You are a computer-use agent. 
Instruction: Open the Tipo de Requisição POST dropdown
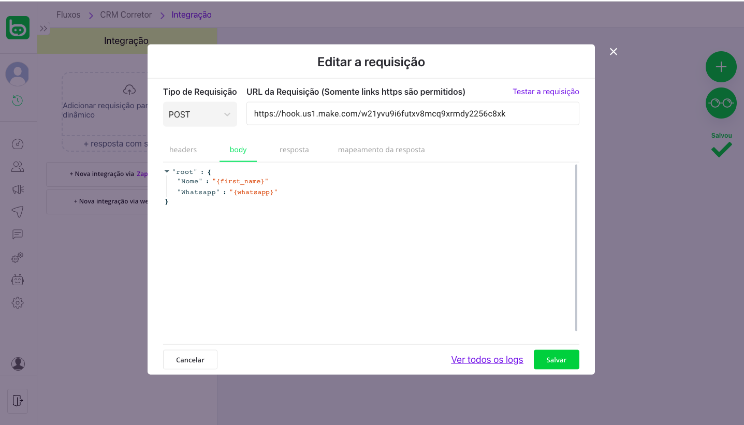click(x=200, y=114)
